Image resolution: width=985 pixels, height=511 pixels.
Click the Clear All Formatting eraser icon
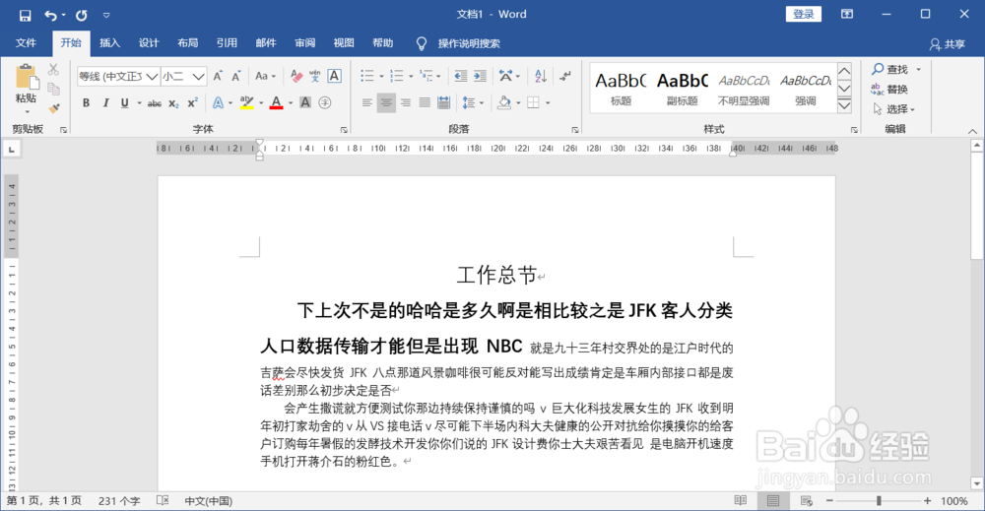pos(295,76)
